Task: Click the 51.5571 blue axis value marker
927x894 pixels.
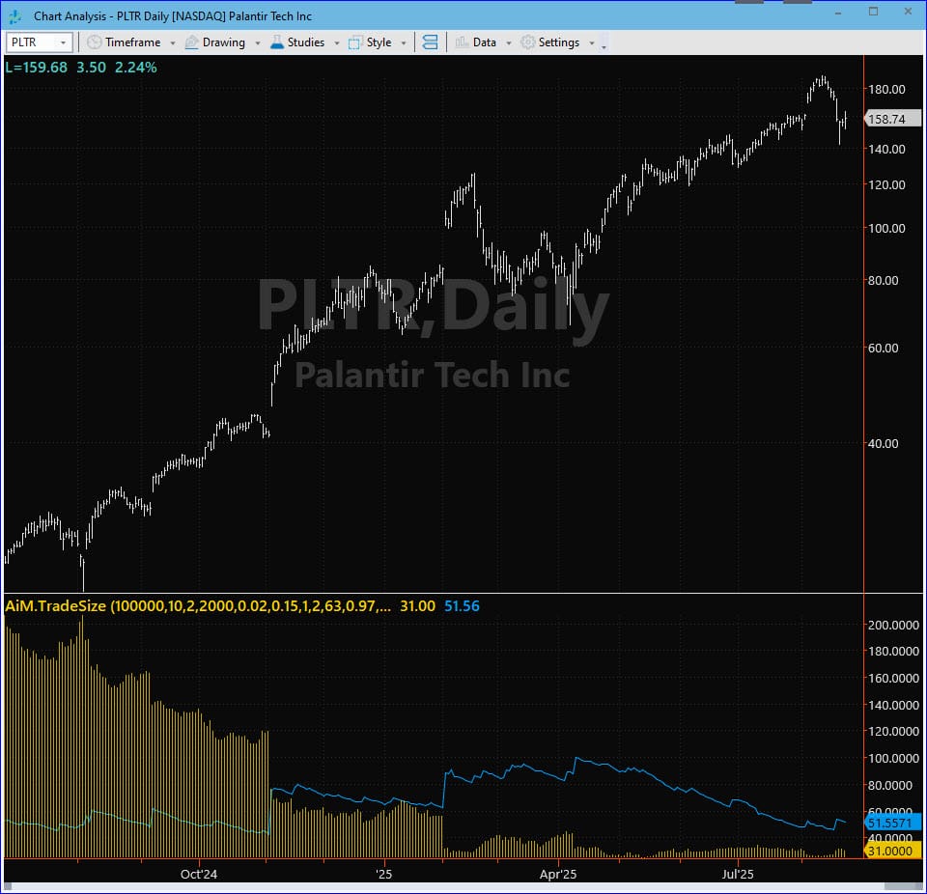Action: point(892,823)
